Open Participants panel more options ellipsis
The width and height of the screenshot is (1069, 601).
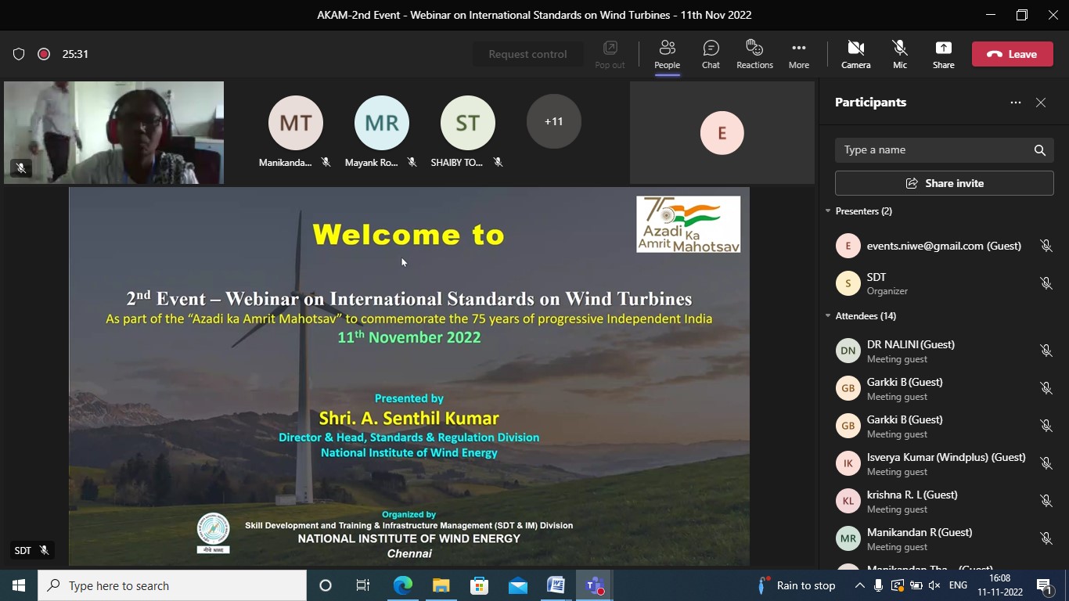pos(1015,103)
